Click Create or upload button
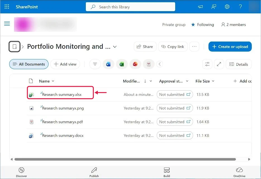Viewport: 261px width, 179px height. click(x=230, y=47)
